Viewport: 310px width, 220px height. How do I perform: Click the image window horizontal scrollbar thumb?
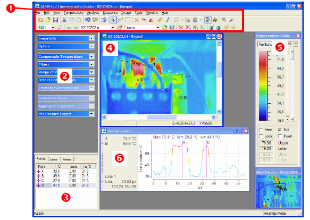(162, 117)
